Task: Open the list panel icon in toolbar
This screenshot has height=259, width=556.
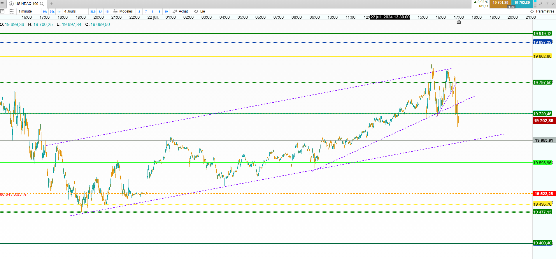Action: click(2, 11)
